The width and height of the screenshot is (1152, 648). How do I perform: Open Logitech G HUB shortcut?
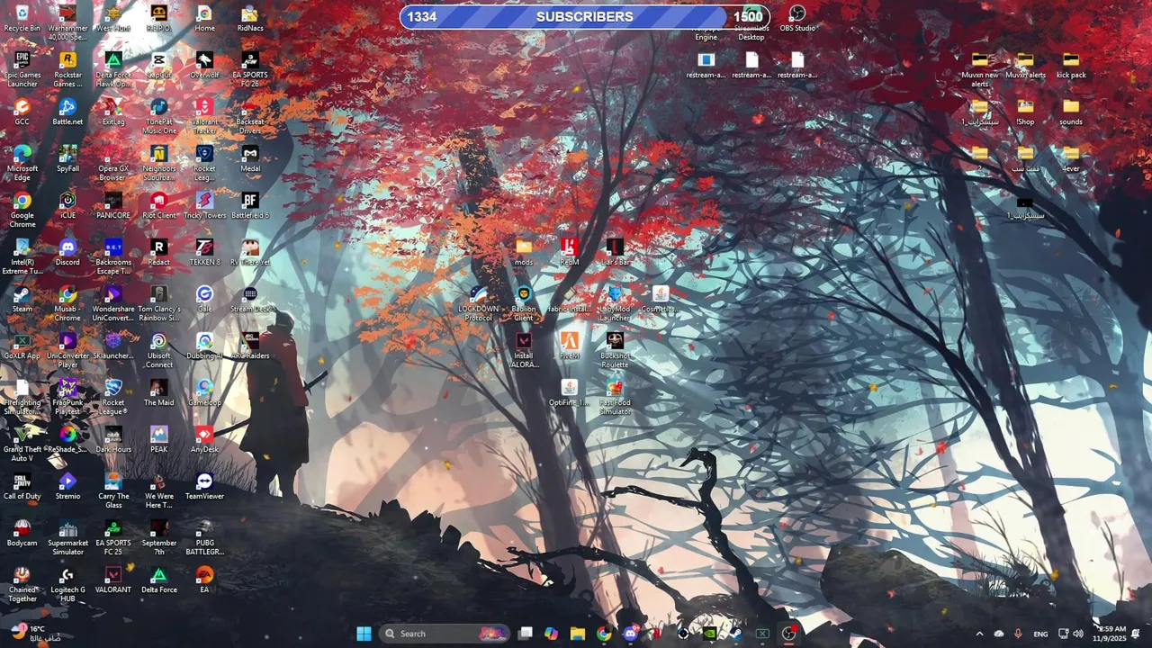click(x=67, y=584)
